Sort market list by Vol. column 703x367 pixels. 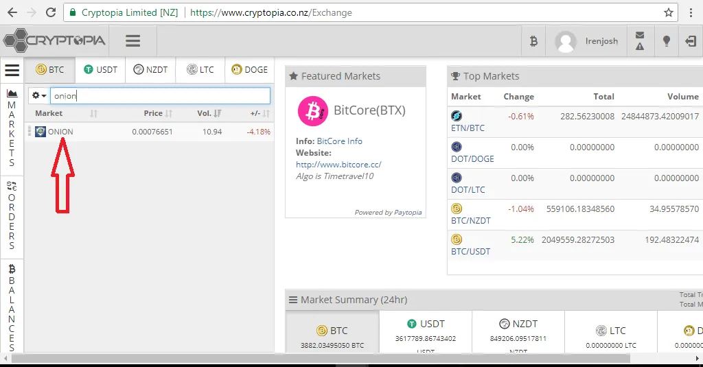click(x=209, y=113)
